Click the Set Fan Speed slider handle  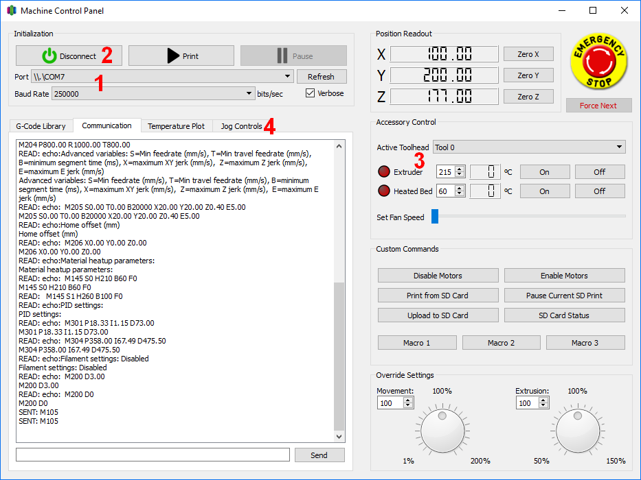(x=435, y=217)
